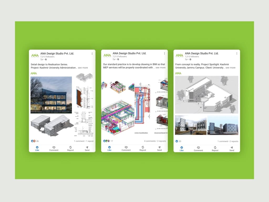
Task: Like the From concept to reality post
Action: pos(182,149)
